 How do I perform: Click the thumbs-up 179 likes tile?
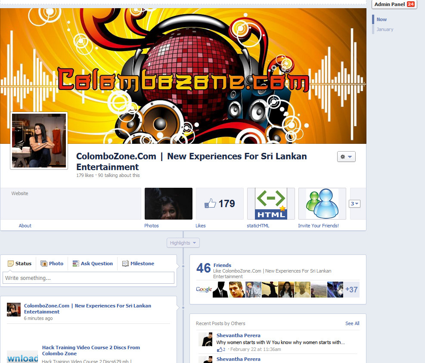tap(220, 204)
